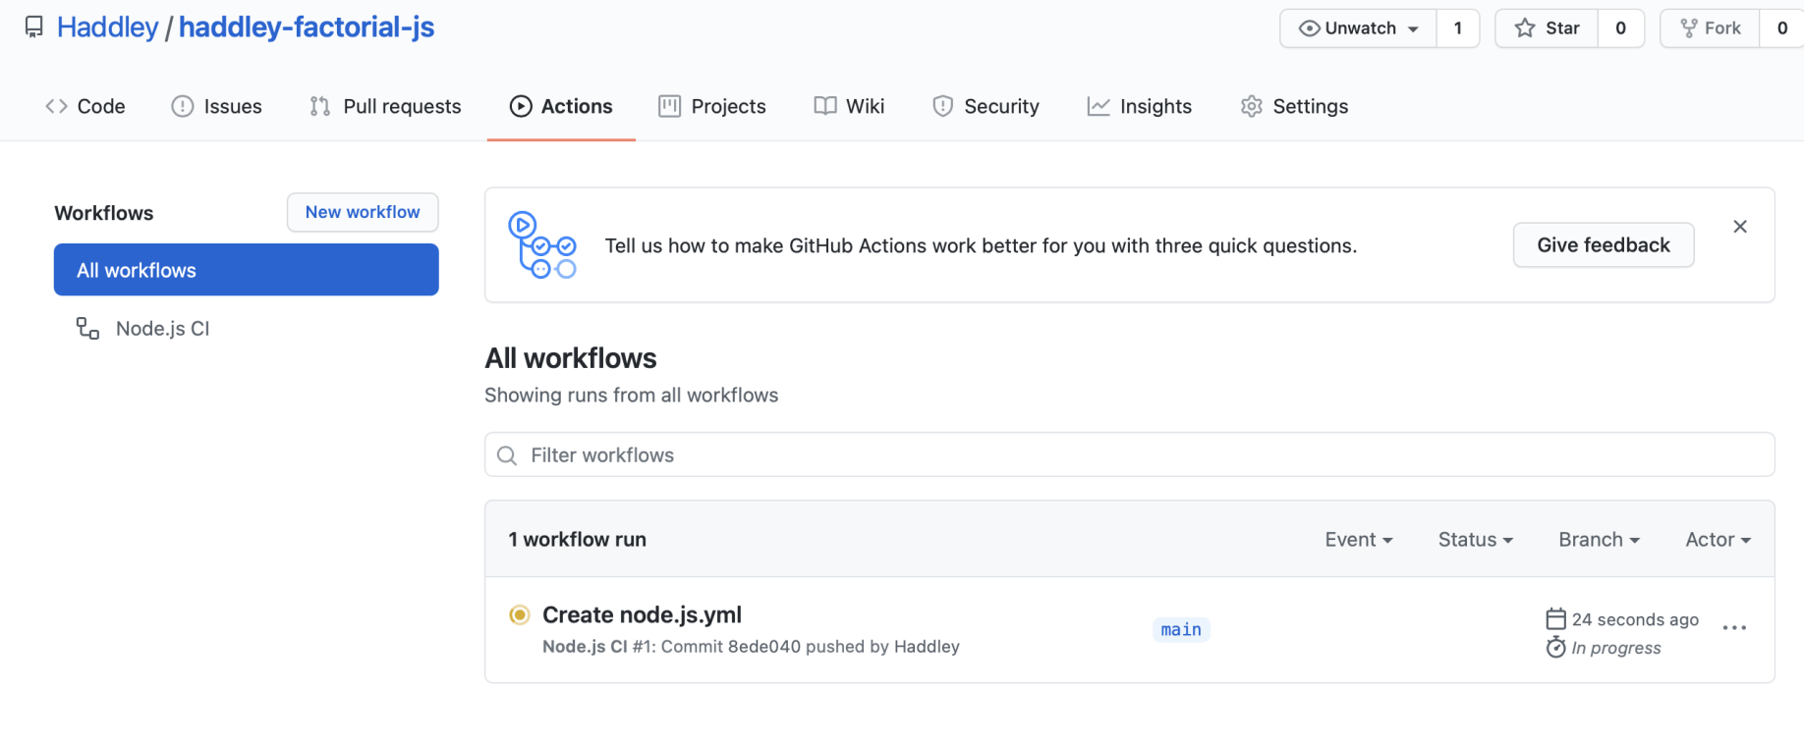This screenshot has width=1804, height=743.
Task: Open the Unwatch notifications dropdown
Action: (1359, 28)
